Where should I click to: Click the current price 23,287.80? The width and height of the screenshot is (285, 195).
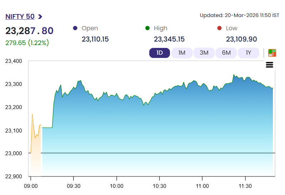point(29,31)
